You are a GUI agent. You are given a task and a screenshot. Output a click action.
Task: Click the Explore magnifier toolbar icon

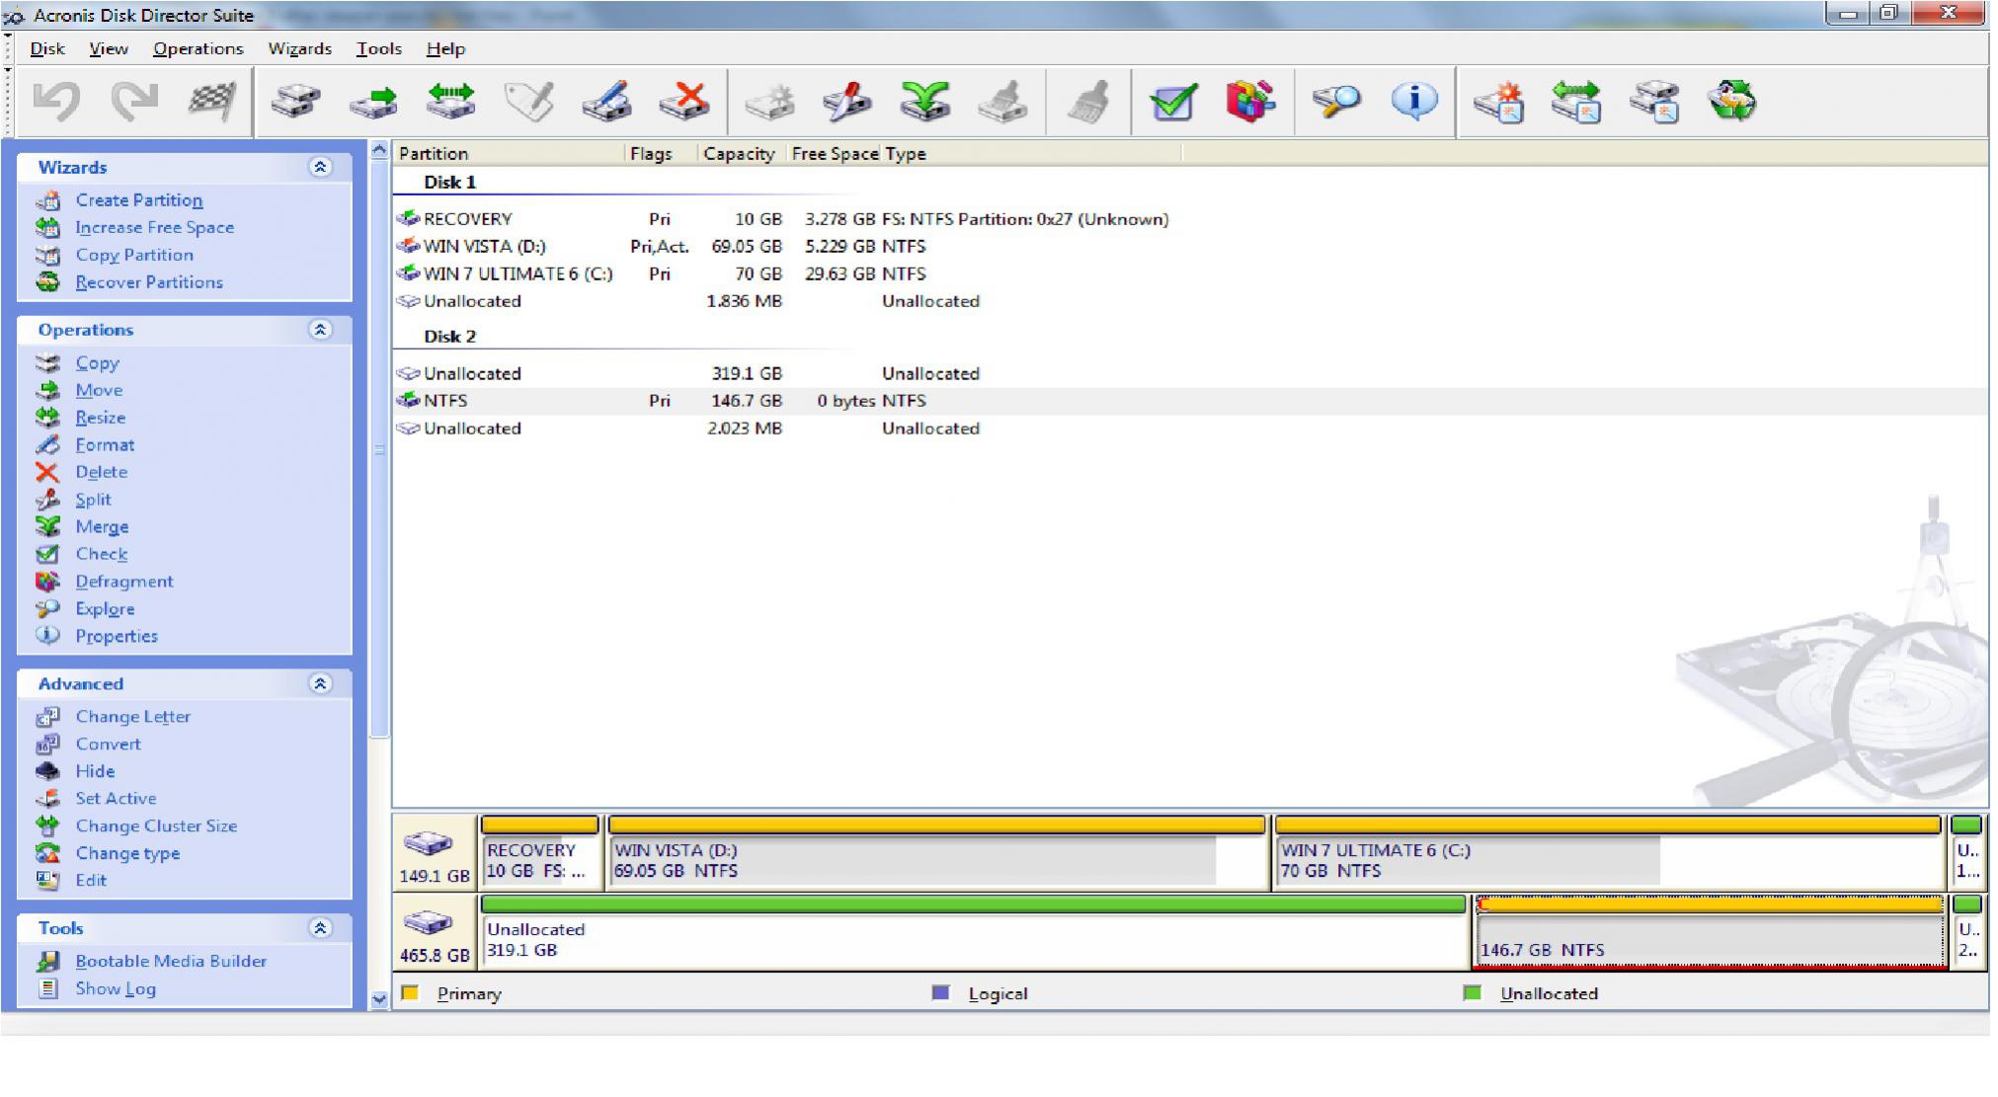[x=1335, y=101]
